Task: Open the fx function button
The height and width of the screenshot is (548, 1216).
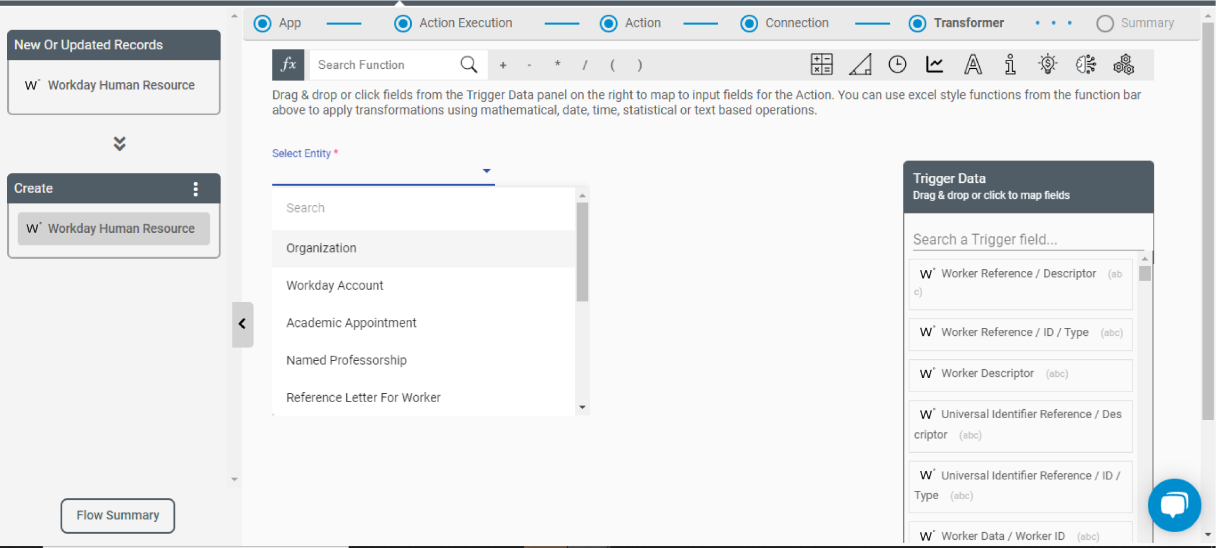Action: [288, 65]
